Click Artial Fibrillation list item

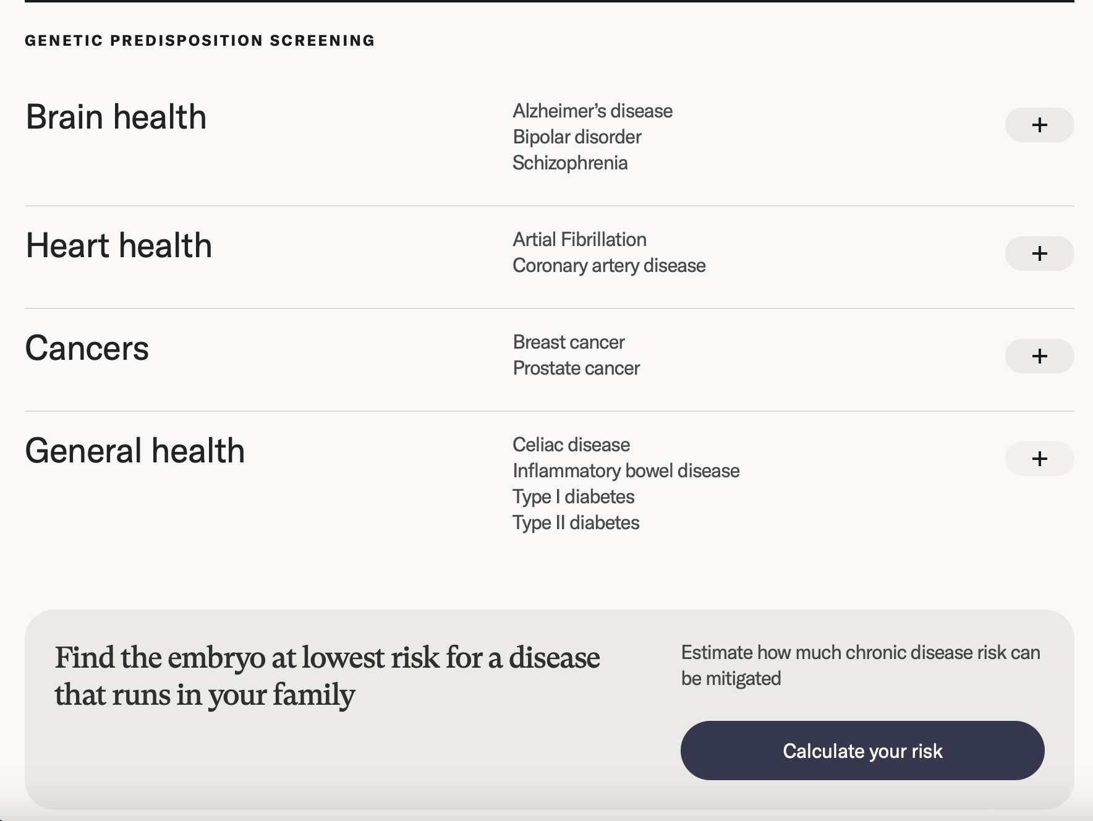point(579,240)
